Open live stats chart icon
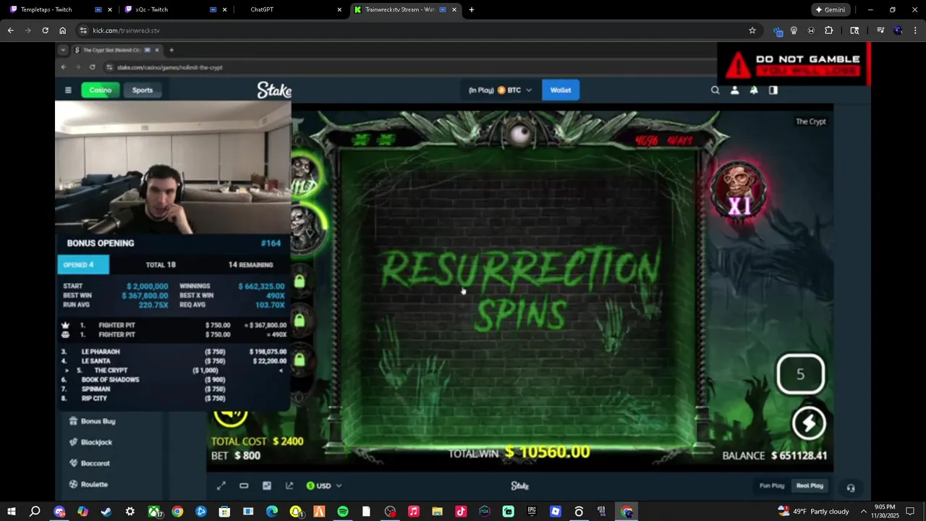The width and height of the screenshot is (926, 521). click(267, 486)
